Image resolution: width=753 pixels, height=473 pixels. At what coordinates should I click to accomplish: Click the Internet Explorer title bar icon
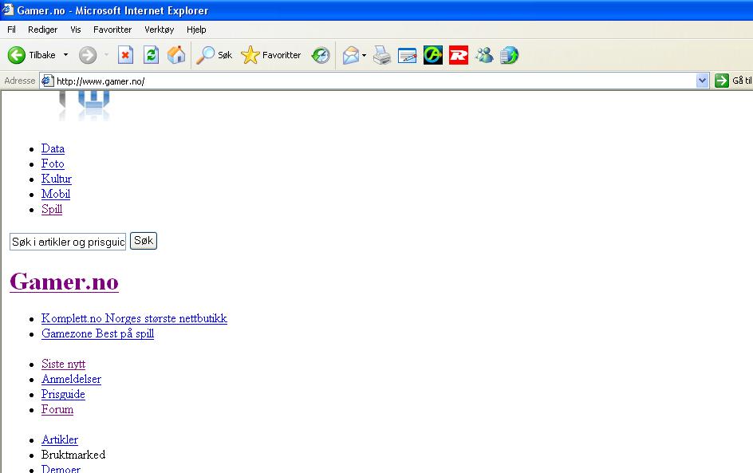(8, 10)
